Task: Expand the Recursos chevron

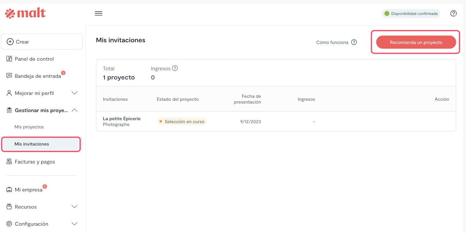Action: coord(74,207)
